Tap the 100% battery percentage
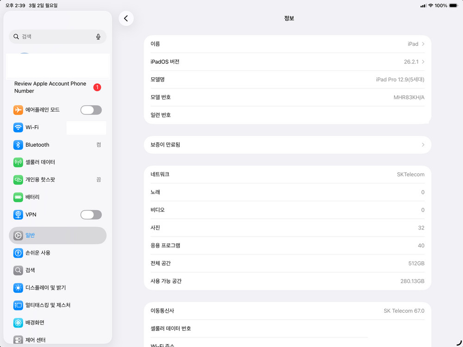463x347 pixels. (441, 6)
